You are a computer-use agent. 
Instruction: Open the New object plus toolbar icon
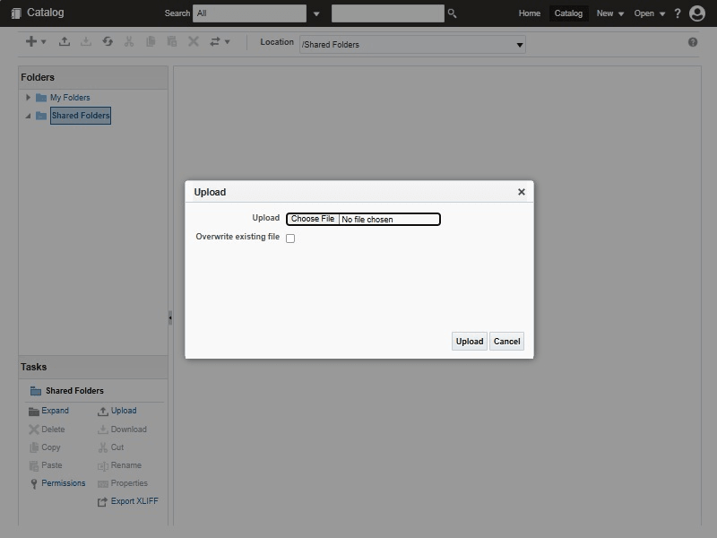click(x=31, y=41)
